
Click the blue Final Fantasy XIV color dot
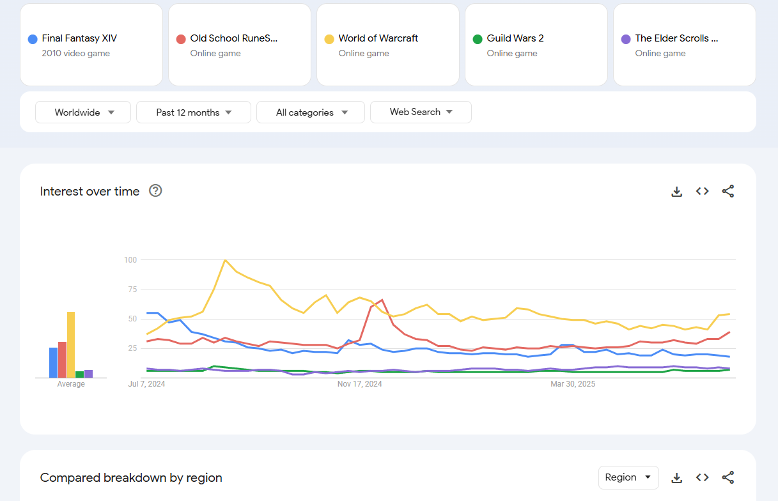pyautogui.click(x=33, y=39)
